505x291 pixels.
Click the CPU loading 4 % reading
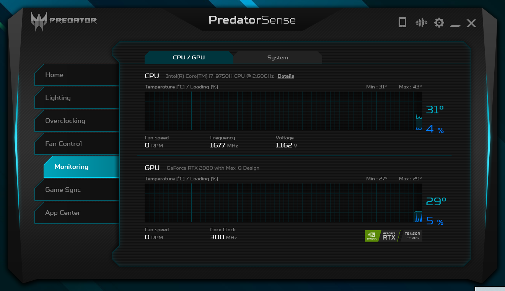coord(435,129)
